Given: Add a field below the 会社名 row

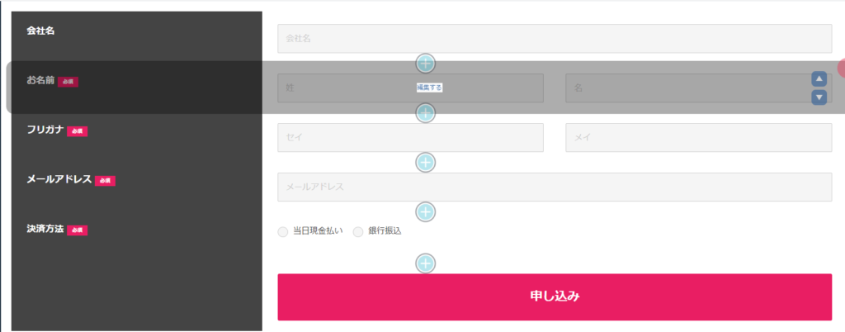Looking at the screenshot, I should (425, 64).
